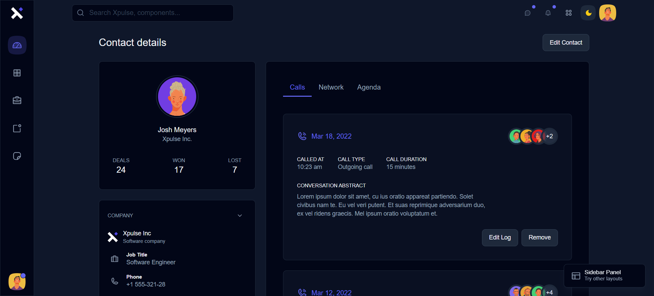Open the bottom sidebar profile avatar
Viewport: 654px width, 296px height.
[17, 282]
